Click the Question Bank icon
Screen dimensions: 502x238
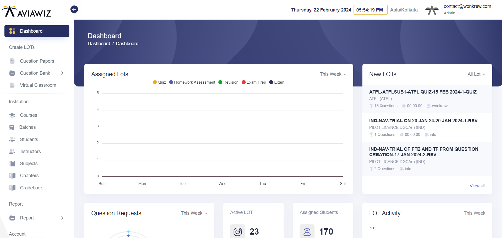[12, 73]
